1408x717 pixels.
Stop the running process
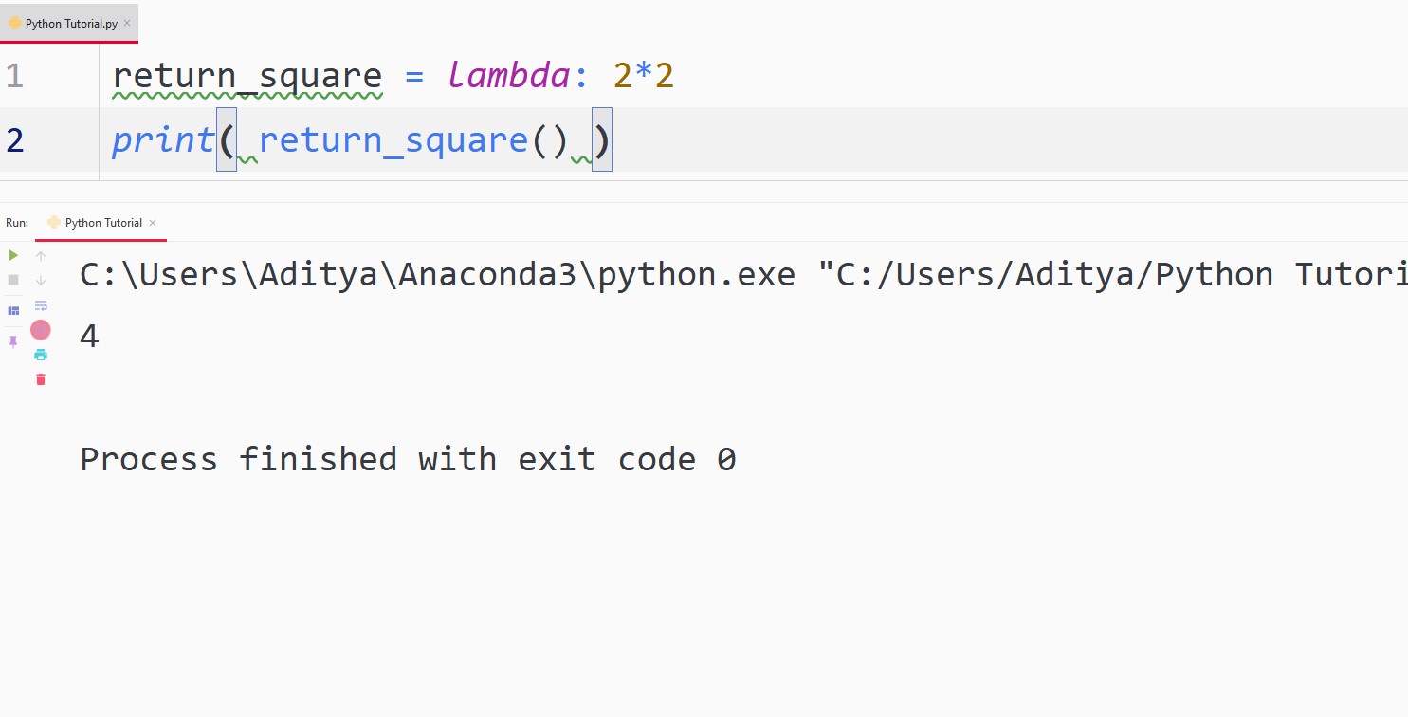(x=12, y=280)
